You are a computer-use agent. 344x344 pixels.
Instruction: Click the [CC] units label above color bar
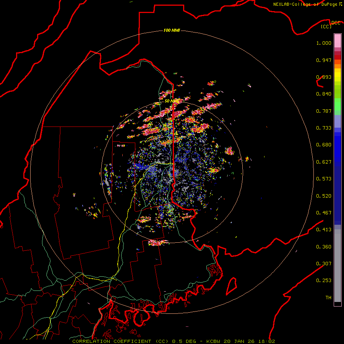pos(326,26)
